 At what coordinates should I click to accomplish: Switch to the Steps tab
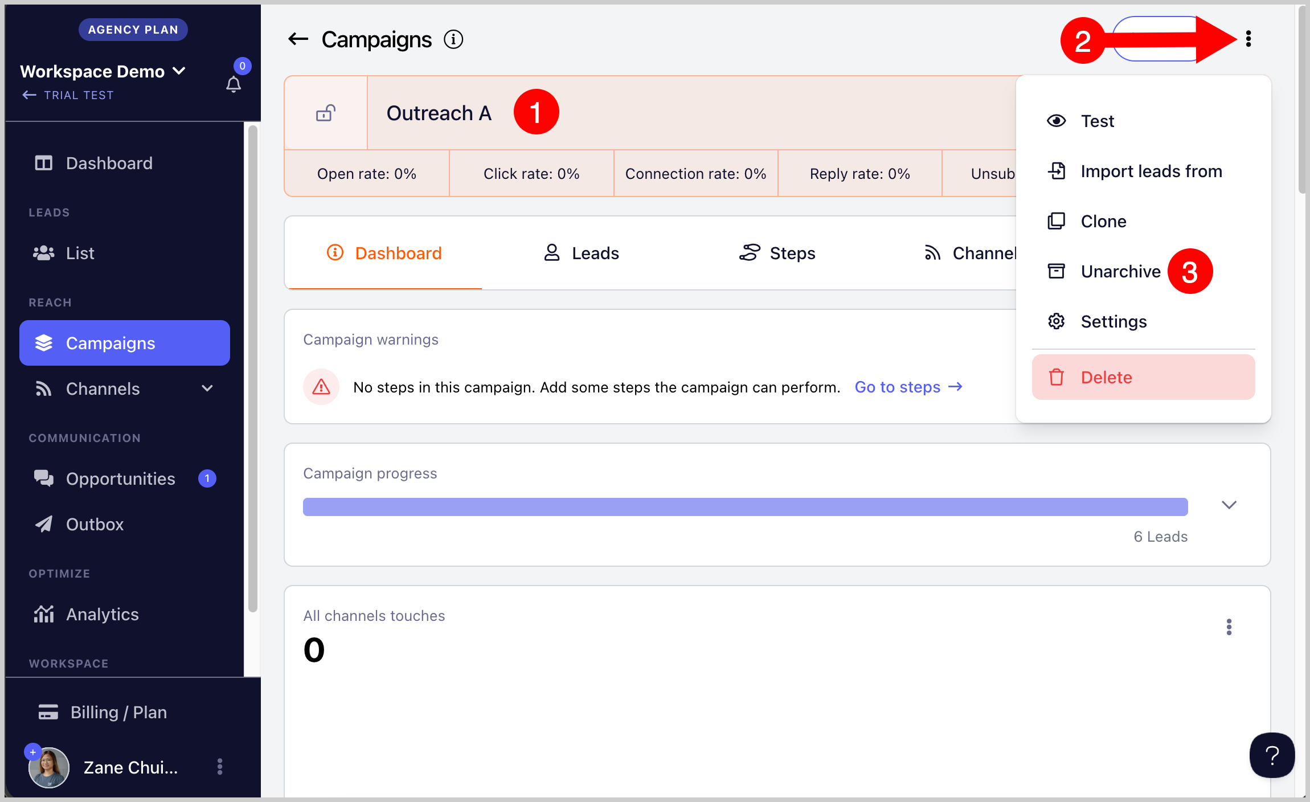(x=777, y=253)
